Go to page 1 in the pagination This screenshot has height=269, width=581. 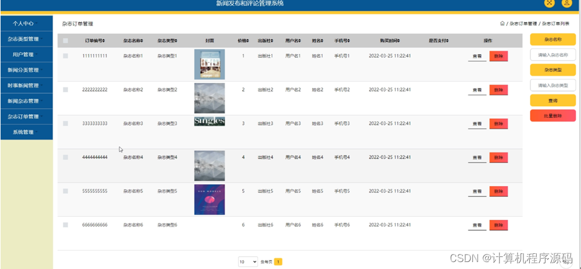[x=278, y=261]
